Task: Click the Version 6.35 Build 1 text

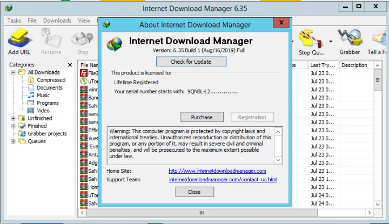Action: 199,50
